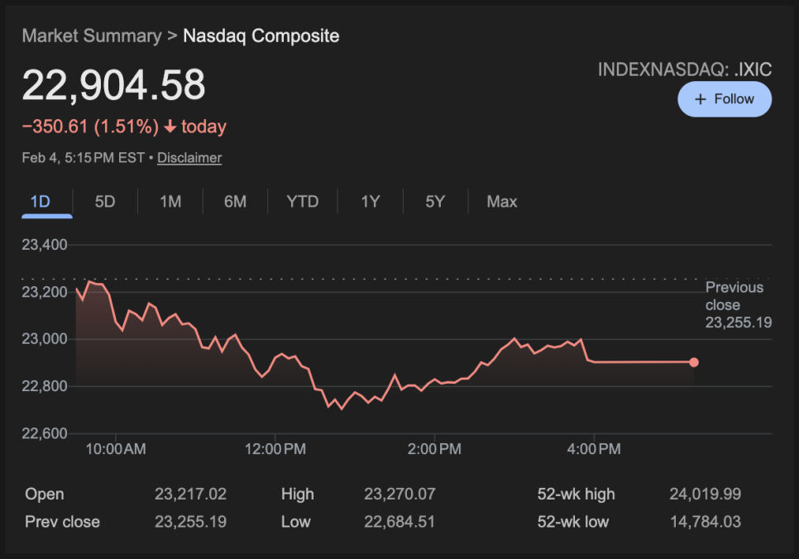Show the 6M chart range

tap(235, 202)
